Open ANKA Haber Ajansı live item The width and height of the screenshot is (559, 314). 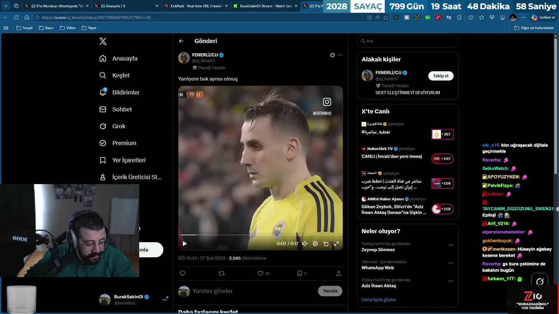(x=407, y=206)
